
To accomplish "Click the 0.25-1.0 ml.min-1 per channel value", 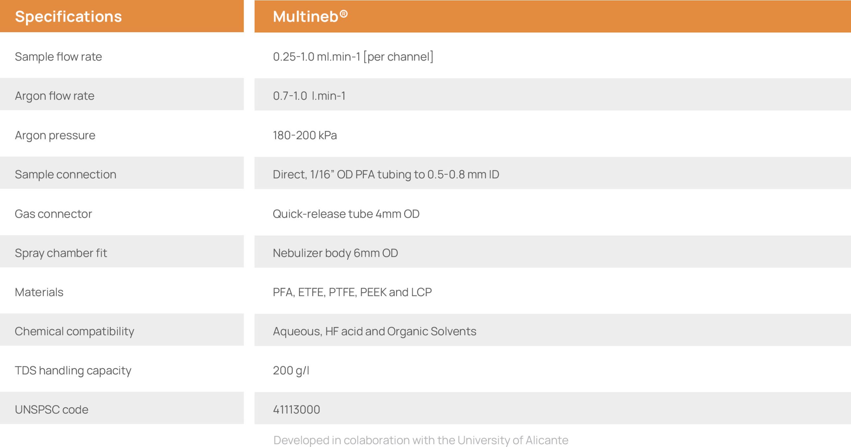I will tap(353, 57).
